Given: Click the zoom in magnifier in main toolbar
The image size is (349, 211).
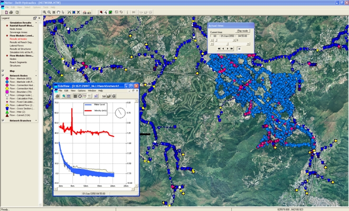Looking at the screenshot, I should click(x=45, y=12).
